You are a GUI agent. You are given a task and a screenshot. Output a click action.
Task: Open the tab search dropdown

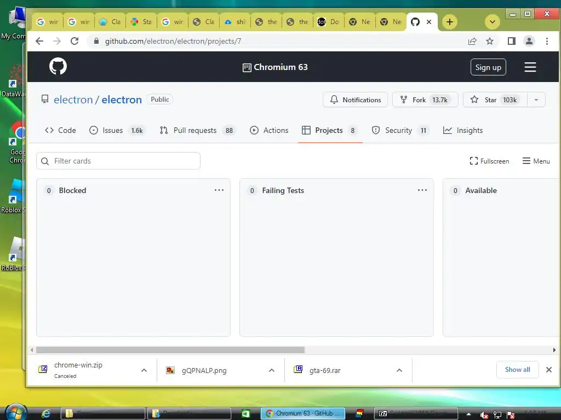(493, 22)
